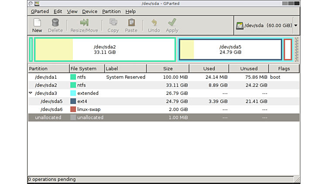
Task: Click the Paste partition icon
Action: (x=131, y=23)
